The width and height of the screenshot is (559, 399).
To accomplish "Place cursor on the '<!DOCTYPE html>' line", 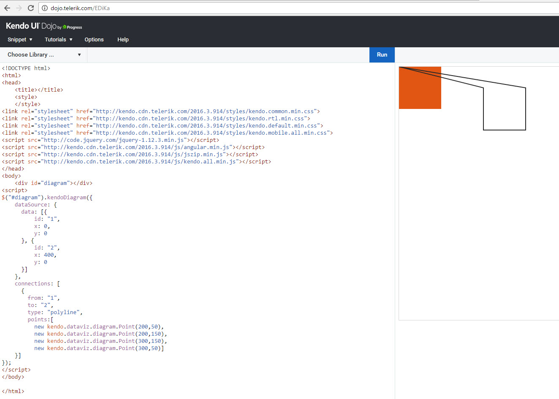I will (x=26, y=68).
